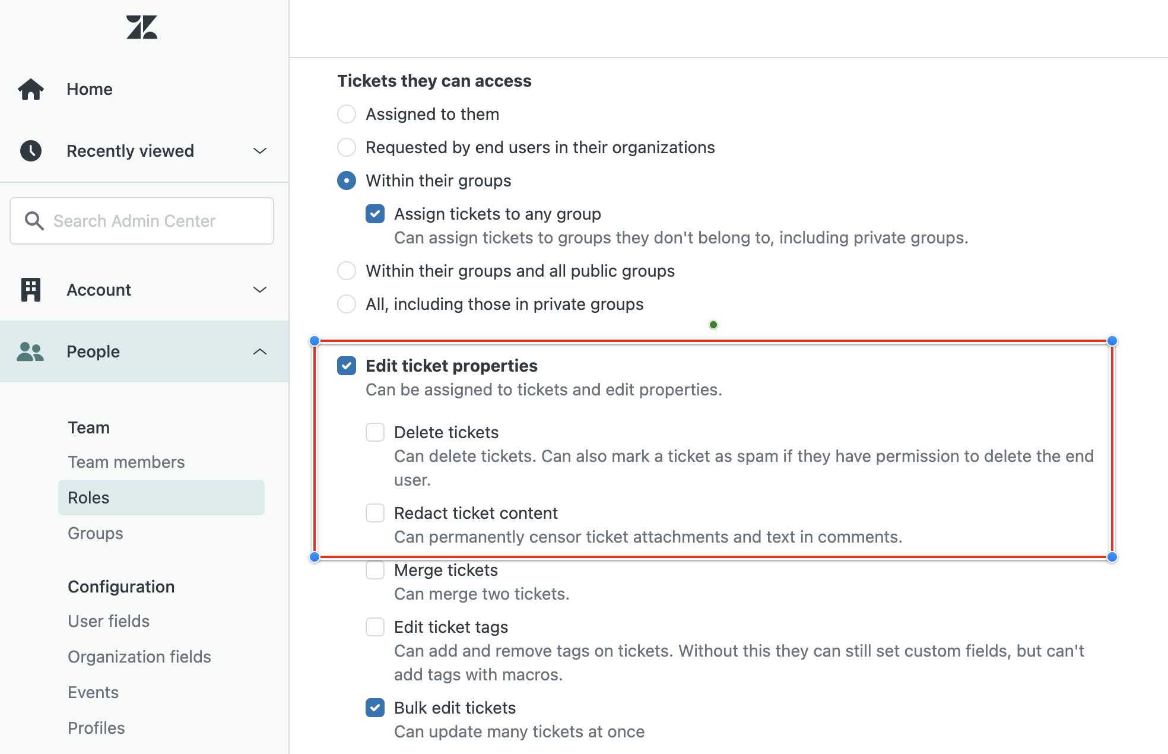Screen dimensions: 1168x754
Task: Uncheck Edit ticket properties checkbox
Action: click(x=347, y=366)
